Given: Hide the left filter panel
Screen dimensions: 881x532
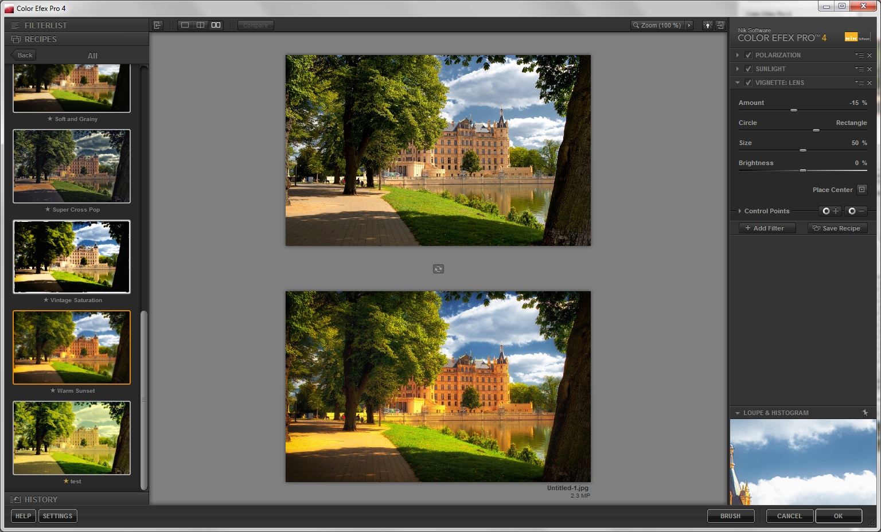Looking at the screenshot, I should [158, 25].
